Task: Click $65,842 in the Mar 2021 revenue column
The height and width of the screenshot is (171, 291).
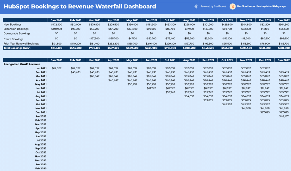Action: 94,76
